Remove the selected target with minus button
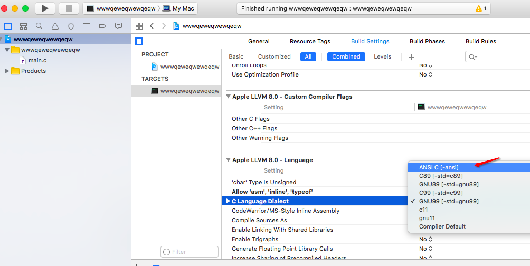530x266 pixels. (151, 252)
